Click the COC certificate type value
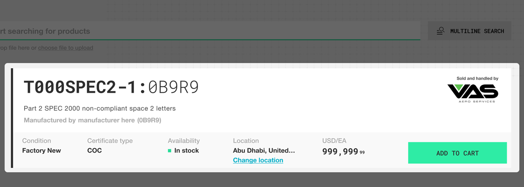 pyautogui.click(x=95, y=151)
